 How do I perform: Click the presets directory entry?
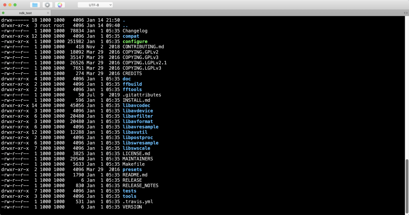click(132, 169)
